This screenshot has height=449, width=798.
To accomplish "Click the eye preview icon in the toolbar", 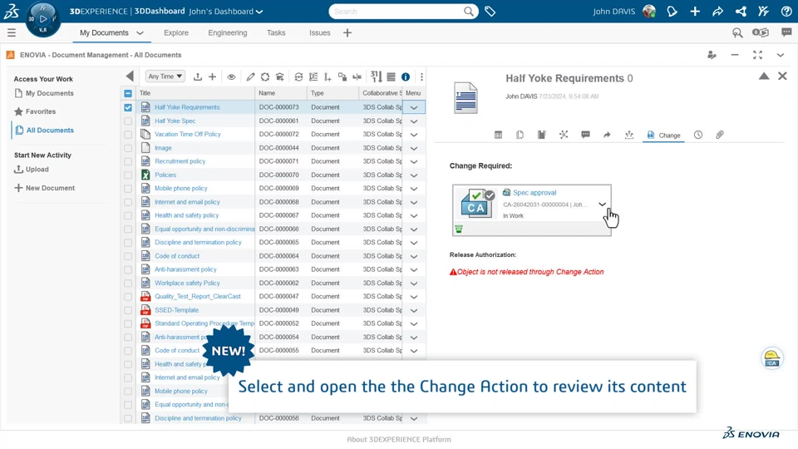I will (x=231, y=76).
